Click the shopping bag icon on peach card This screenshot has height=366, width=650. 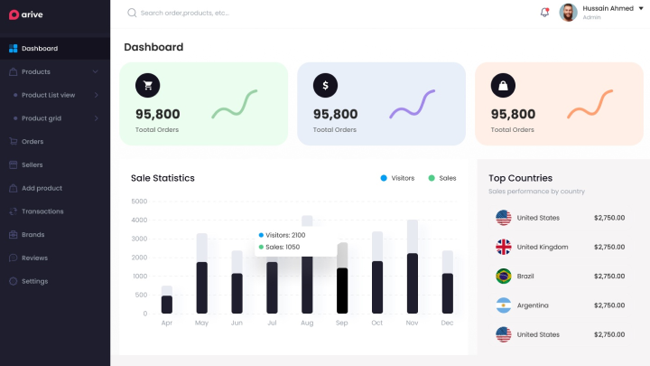(x=503, y=85)
